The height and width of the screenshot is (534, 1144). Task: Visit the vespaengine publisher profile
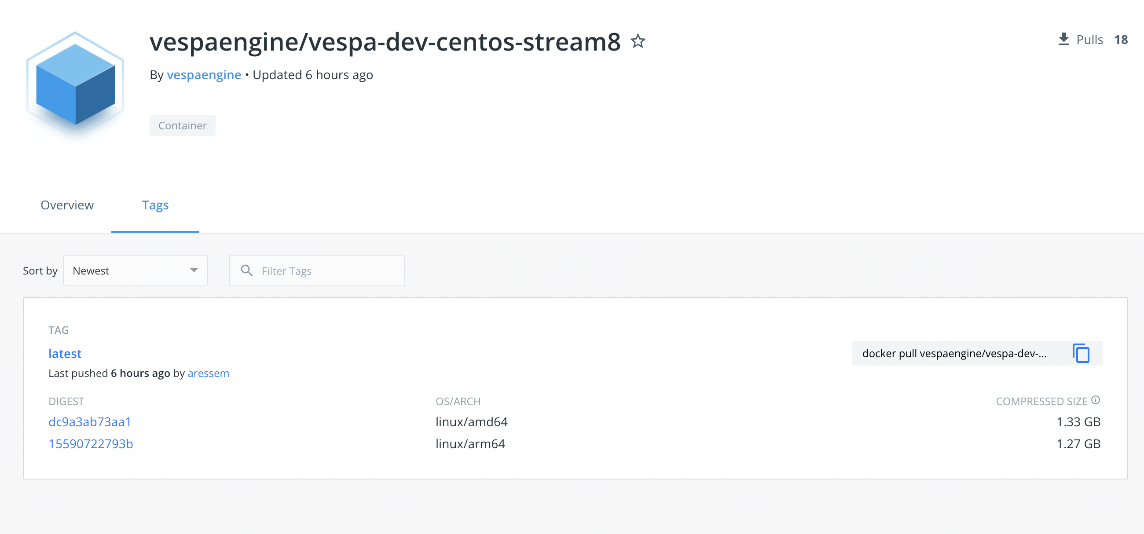[x=204, y=75]
